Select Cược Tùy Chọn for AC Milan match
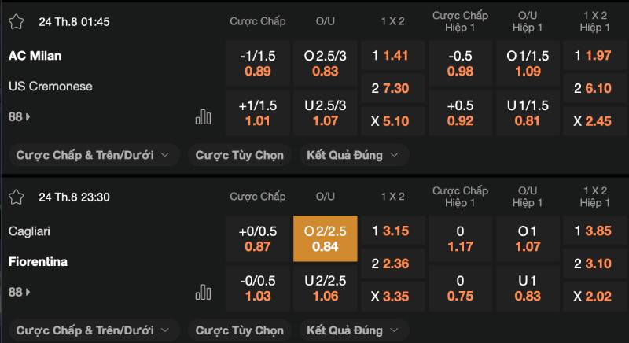Image resolution: width=629 pixels, height=343 pixels. [x=240, y=155]
